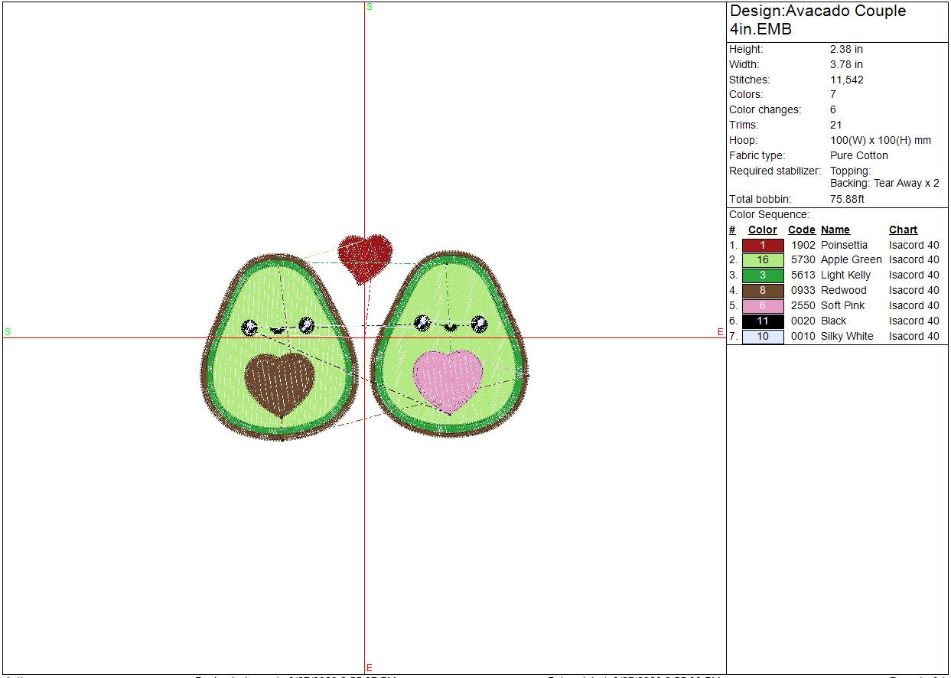Choose the Redwood brown color swatch
This screenshot has height=678, width=951.
763,291
